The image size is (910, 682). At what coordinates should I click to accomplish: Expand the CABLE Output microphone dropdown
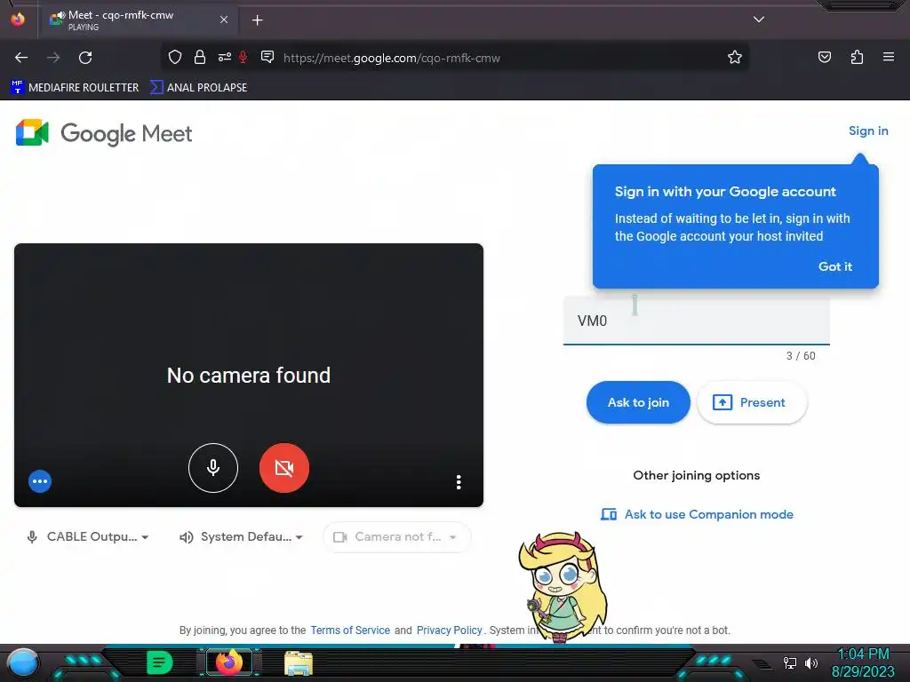pyautogui.click(x=88, y=537)
